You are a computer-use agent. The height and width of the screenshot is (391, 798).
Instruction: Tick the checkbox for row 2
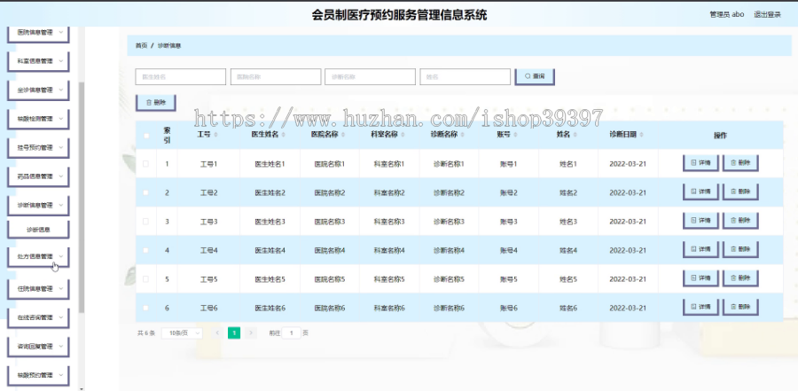pyautogui.click(x=146, y=192)
